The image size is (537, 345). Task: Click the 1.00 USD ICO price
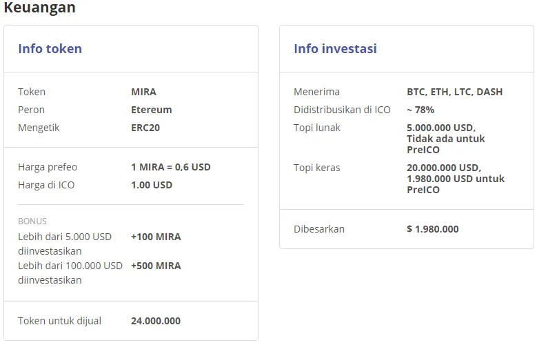(x=152, y=185)
